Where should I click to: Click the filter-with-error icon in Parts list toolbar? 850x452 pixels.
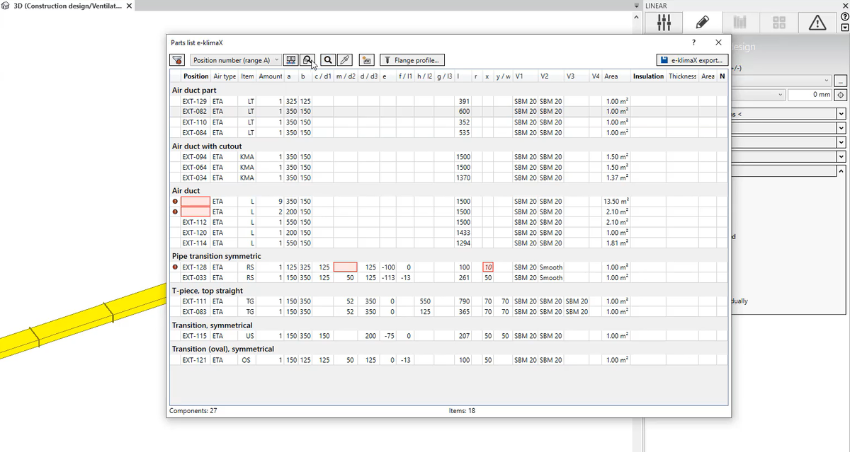point(178,60)
